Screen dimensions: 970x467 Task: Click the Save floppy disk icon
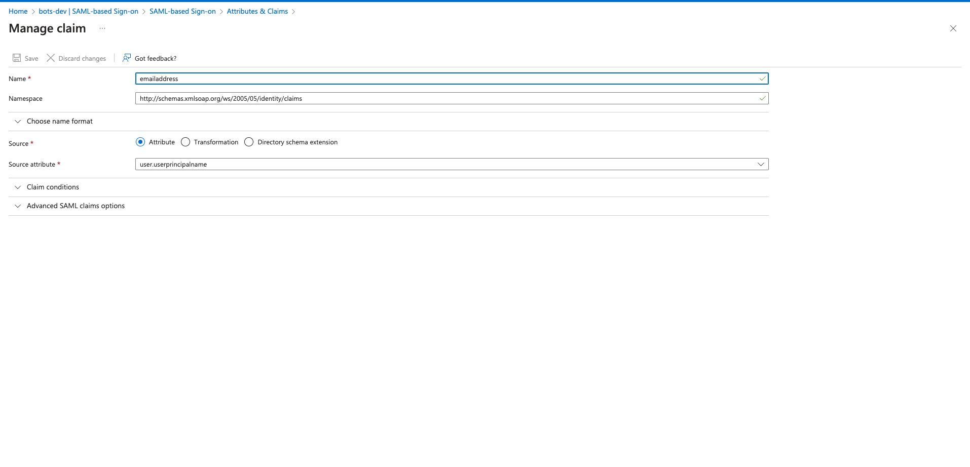point(17,58)
